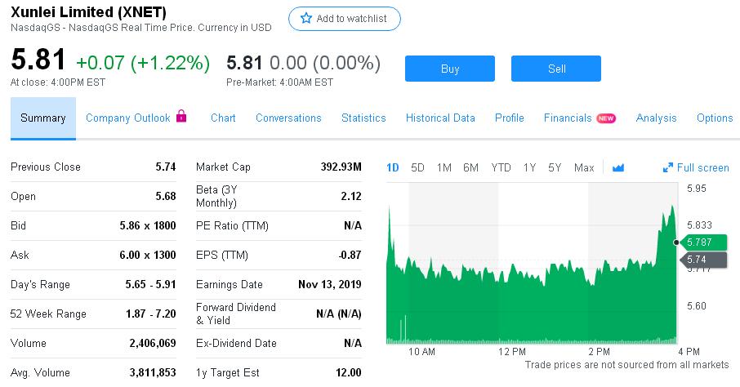Click the Open value 5.68
This screenshot has width=740, height=387.
[166, 196]
